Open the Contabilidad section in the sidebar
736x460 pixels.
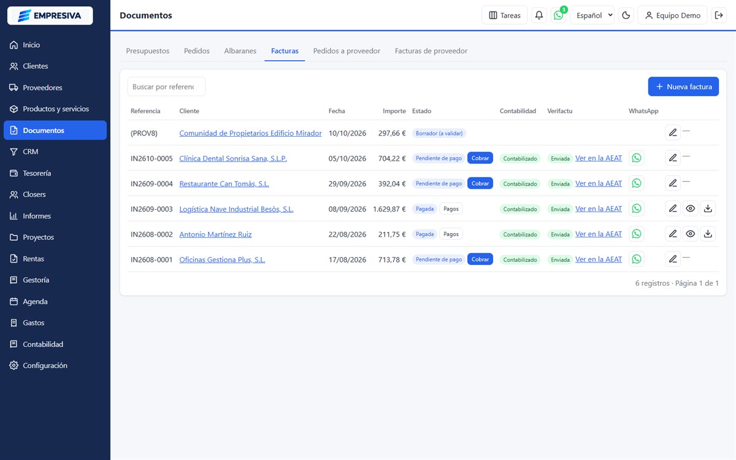[x=55, y=344]
